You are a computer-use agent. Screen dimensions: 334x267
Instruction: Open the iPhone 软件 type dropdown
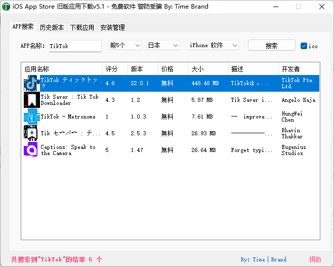214,45
